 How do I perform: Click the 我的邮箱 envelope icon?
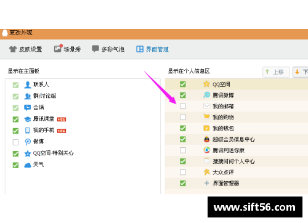pos(206,106)
